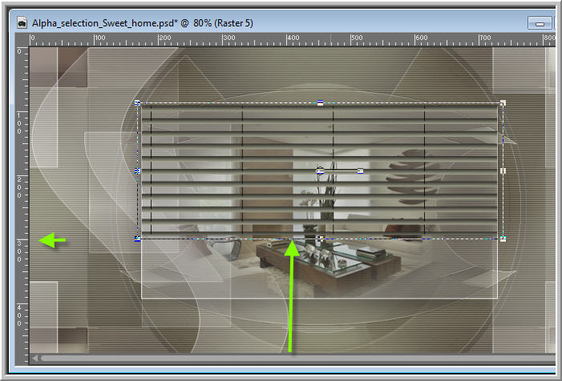Click the rotation handle beside the pivot
The image size is (562, 381).
(x=360, y=171)
